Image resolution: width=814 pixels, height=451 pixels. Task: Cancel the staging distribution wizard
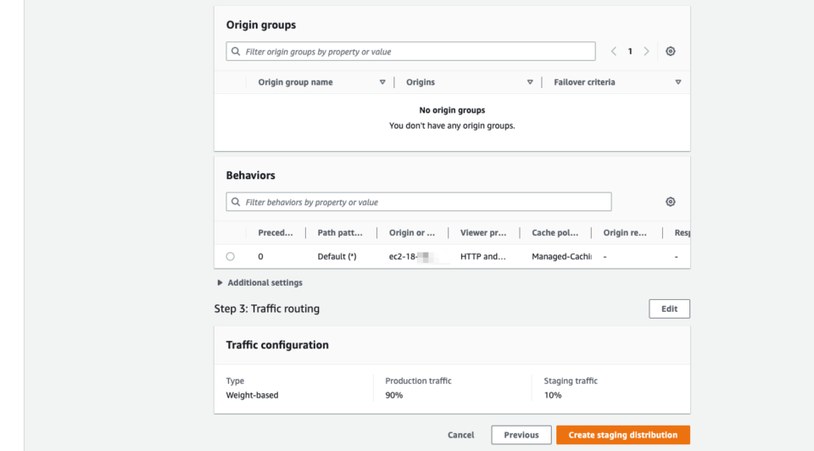tap(460, 435)
